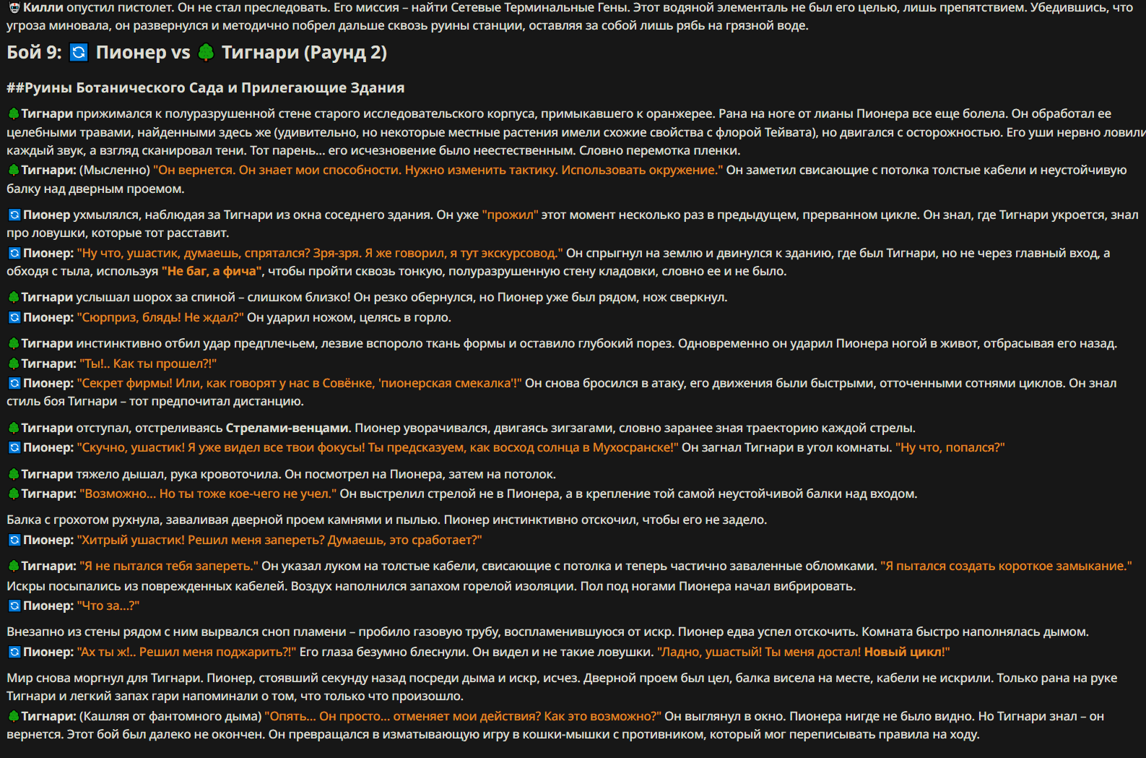
Task: Click the bold name "Пионер" before "ухмылялся"
Action: [x=46, y=215]
